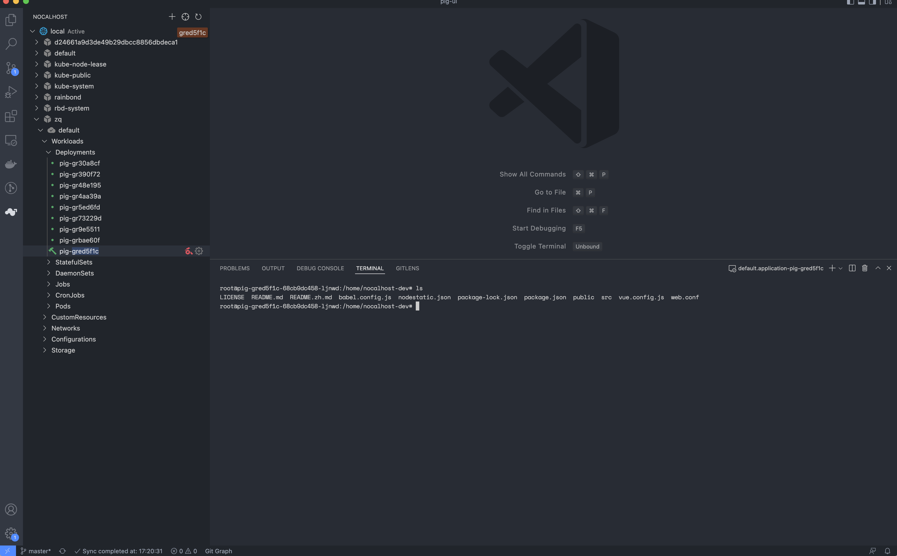Open the terminal launch profile dropdown
This screenshot has width=897, height=556.
(x=841, y=268)
